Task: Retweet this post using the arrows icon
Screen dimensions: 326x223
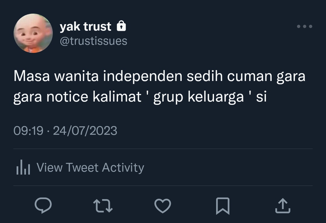Action: tap(103, 206)
